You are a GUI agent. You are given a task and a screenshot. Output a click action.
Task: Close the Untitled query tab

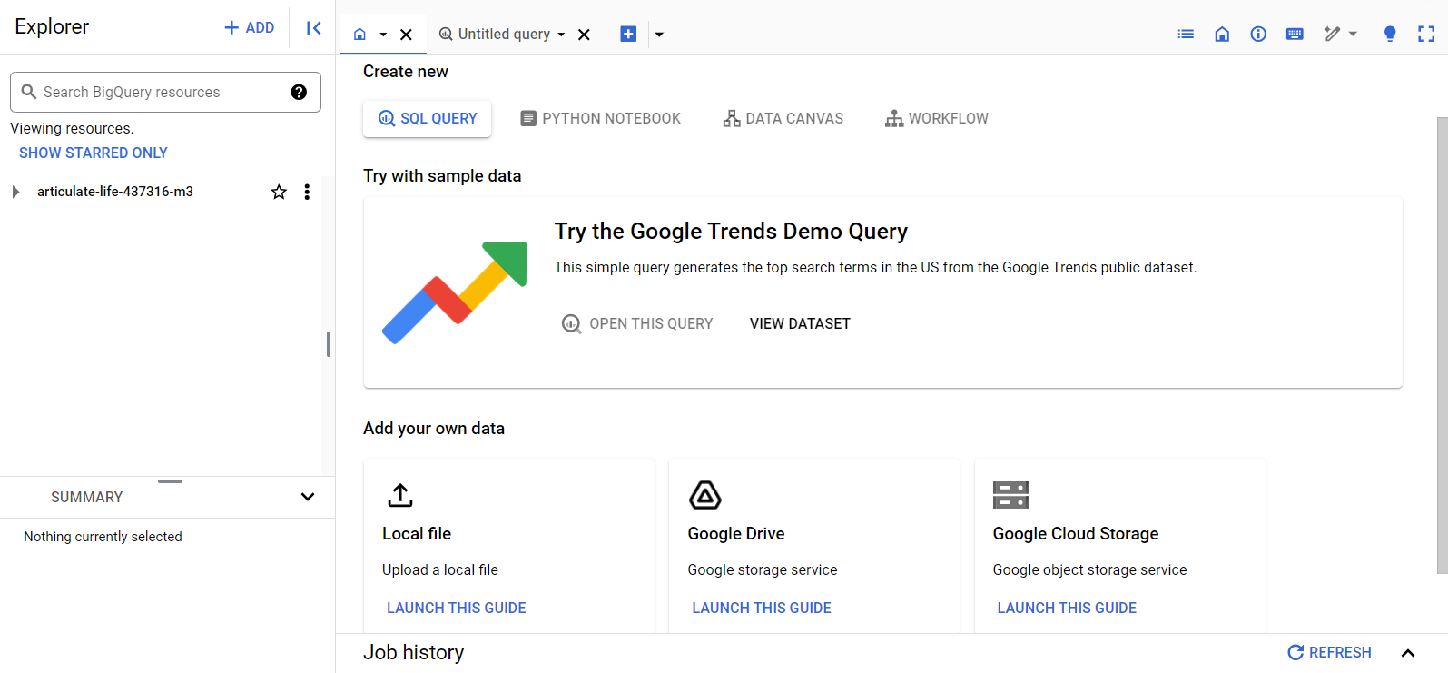coord(585,35)
